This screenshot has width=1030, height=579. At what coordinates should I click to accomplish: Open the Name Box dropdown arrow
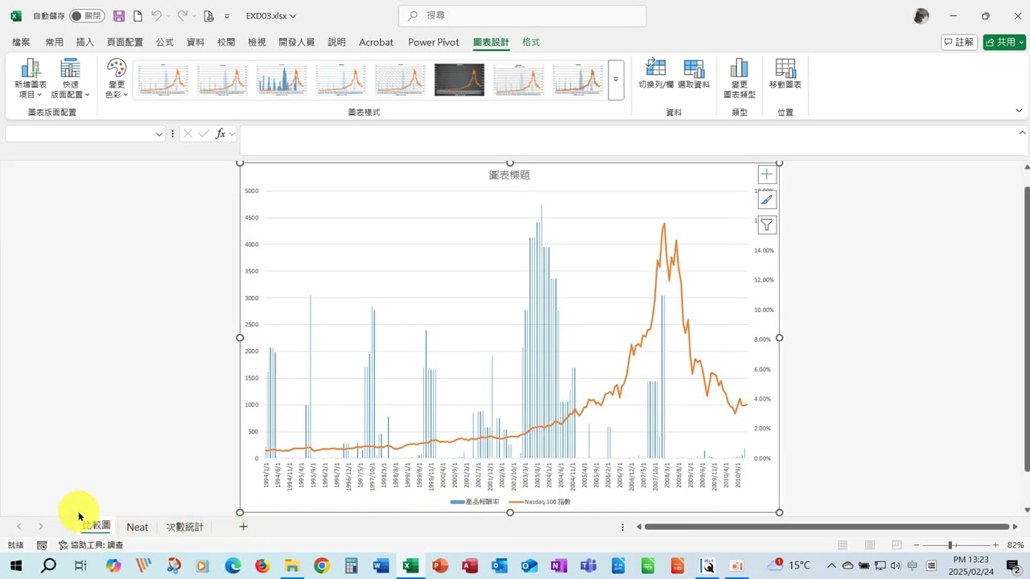pos(159,134)
